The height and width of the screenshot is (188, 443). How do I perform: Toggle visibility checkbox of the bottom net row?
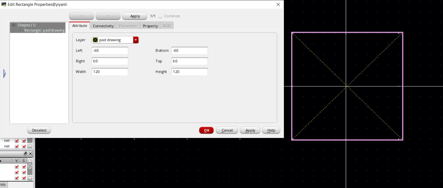[x=17, y=146]
